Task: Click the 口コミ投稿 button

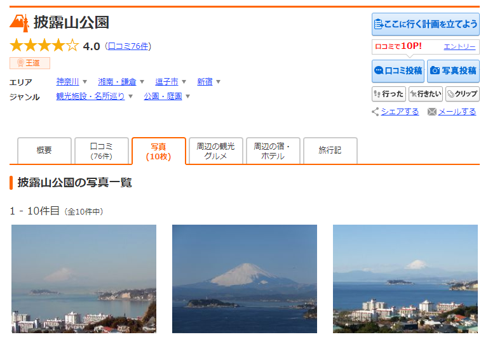Action: [x=398, y=71]
